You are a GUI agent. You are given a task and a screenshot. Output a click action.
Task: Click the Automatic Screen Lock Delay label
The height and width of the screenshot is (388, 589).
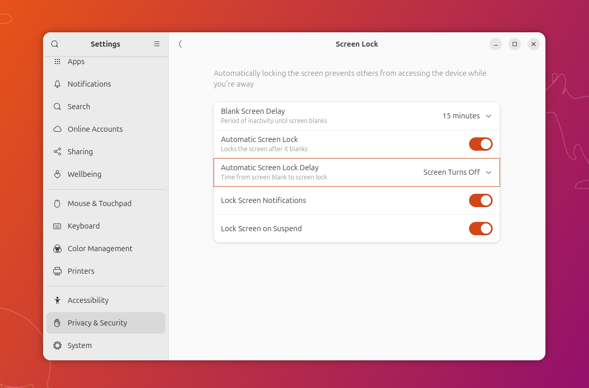[270, 168]
